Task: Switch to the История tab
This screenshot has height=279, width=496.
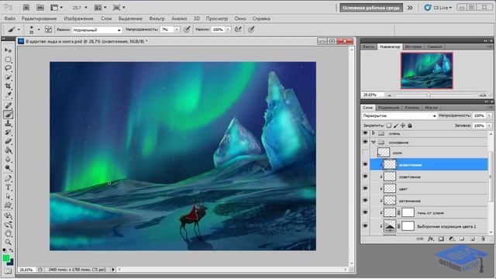Action: pos(413,46)
